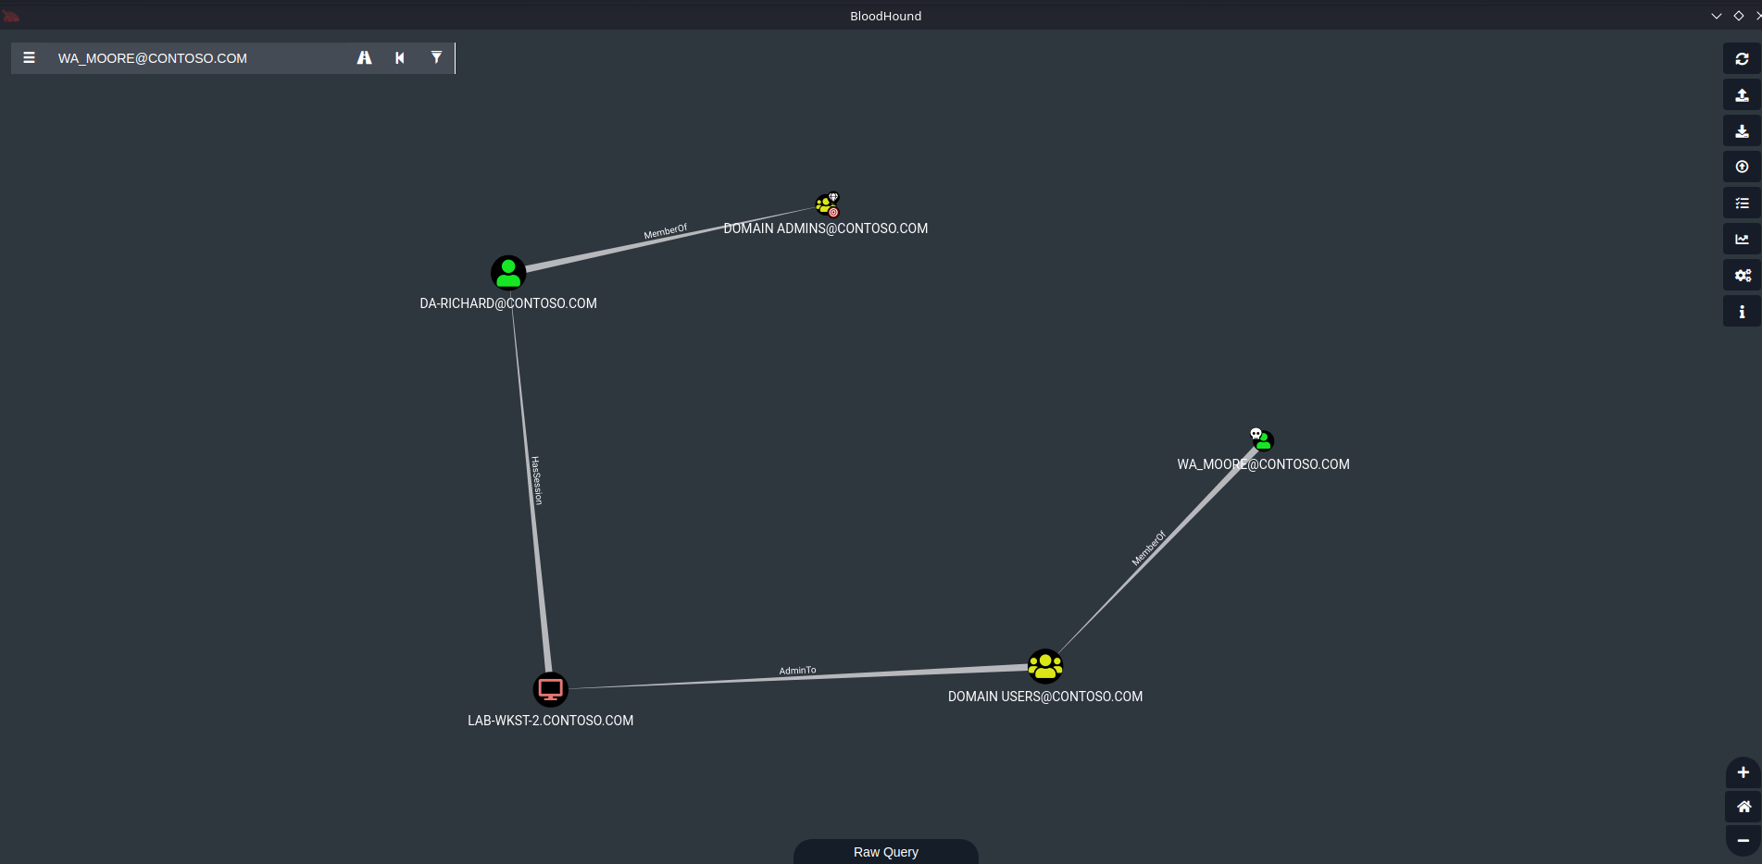Viewport: 1762px width, 864px height.
Task: Reset the graph view with the home button
Action: click(1742, 807)
